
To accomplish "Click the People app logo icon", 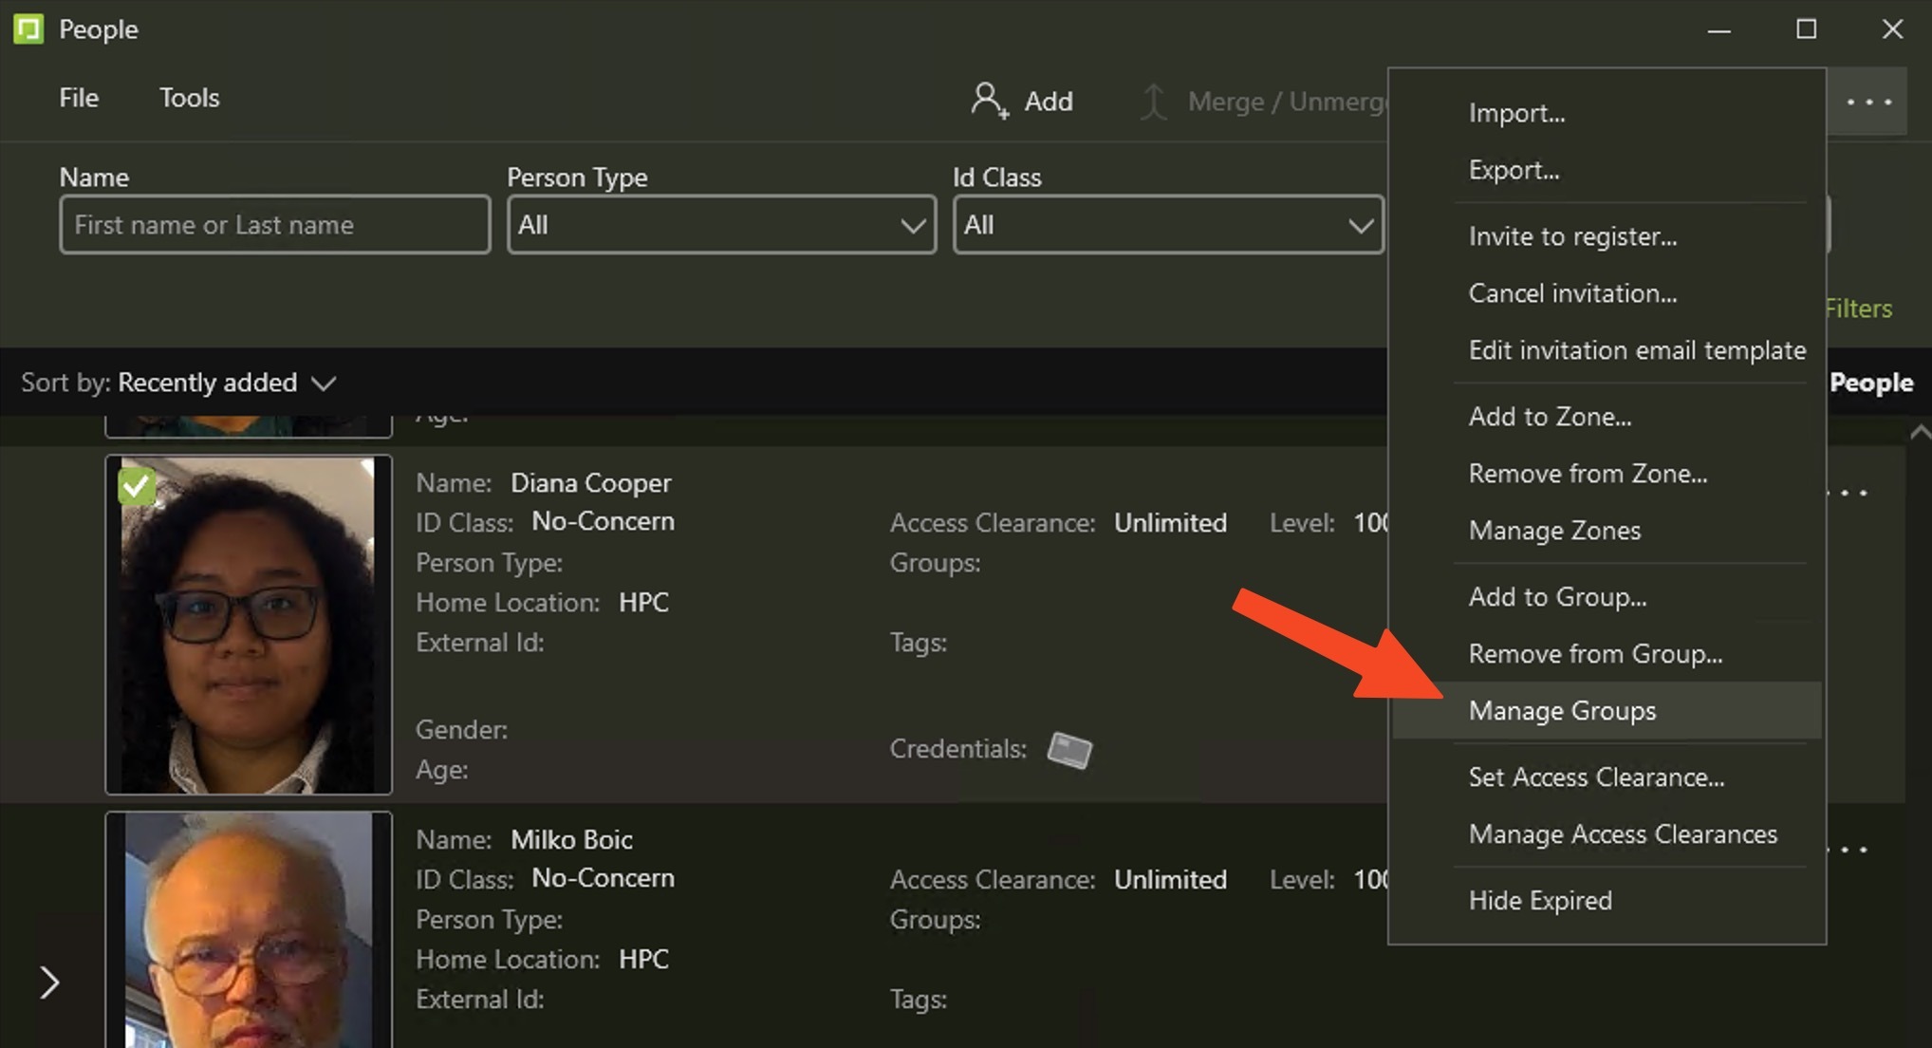I will tap(28, 29).
